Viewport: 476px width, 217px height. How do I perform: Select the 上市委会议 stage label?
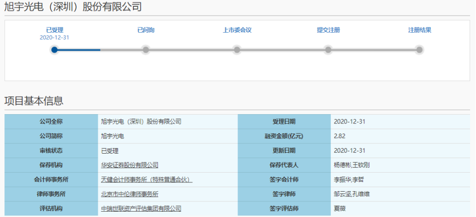pos(237,30)
